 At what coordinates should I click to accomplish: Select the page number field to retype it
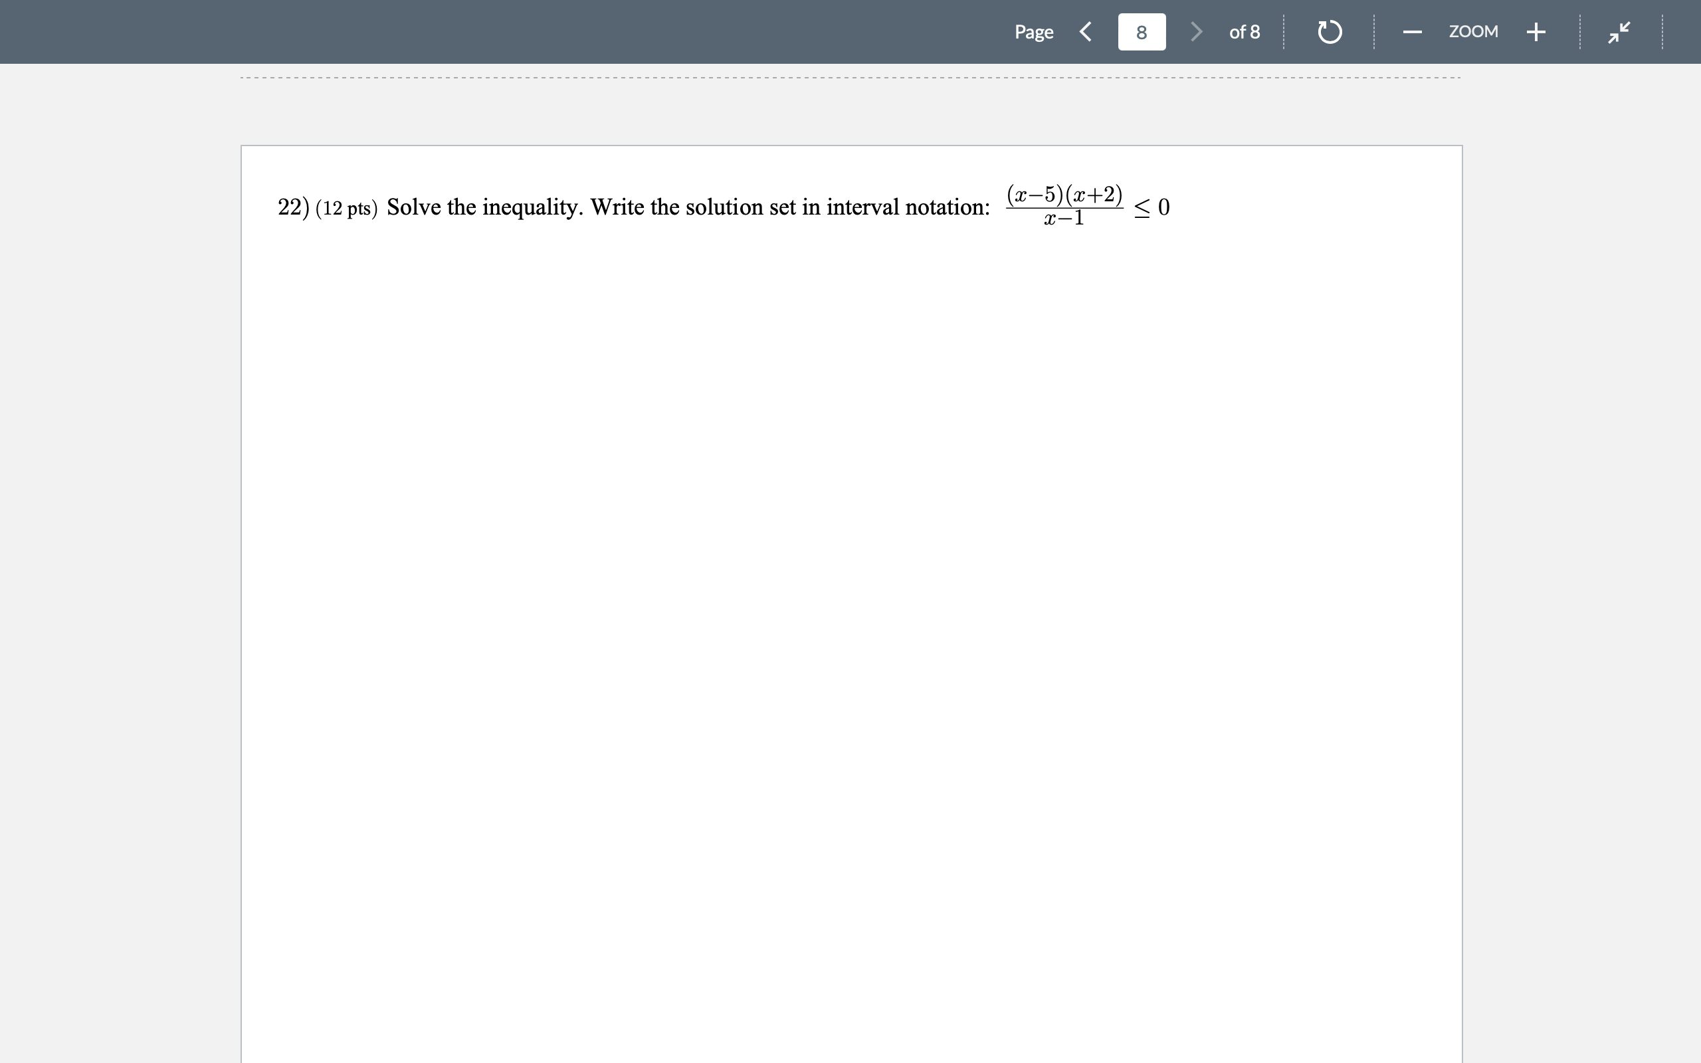tap(1141, 32)
